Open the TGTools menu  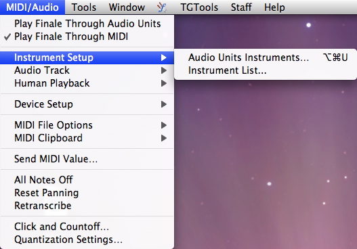point(199,7)
